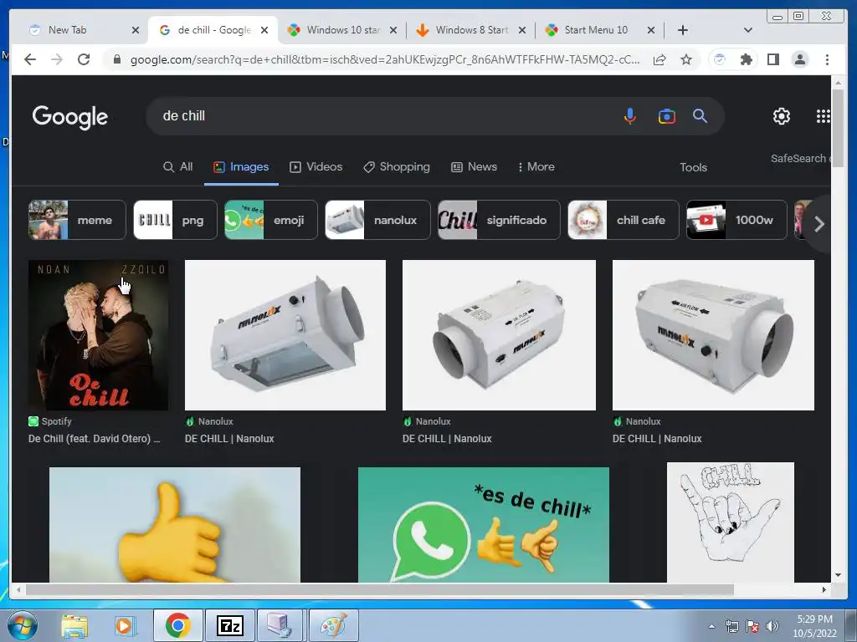Click 'De Chill (feat. David Otero)' caption link

(94, 438)
